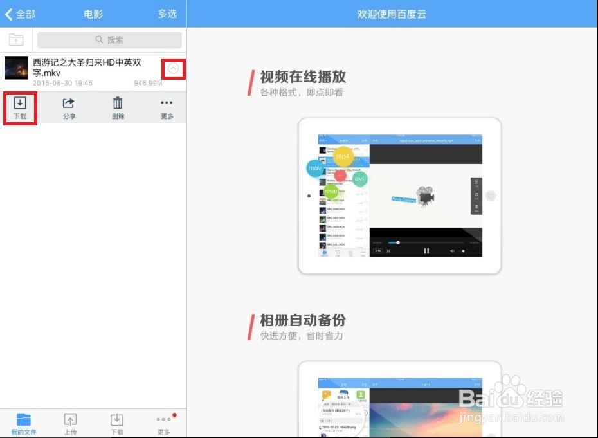This screenshot has width=598, height=438.
Task: Collapse file actions with circled chevron
Action: pos(173,69)
